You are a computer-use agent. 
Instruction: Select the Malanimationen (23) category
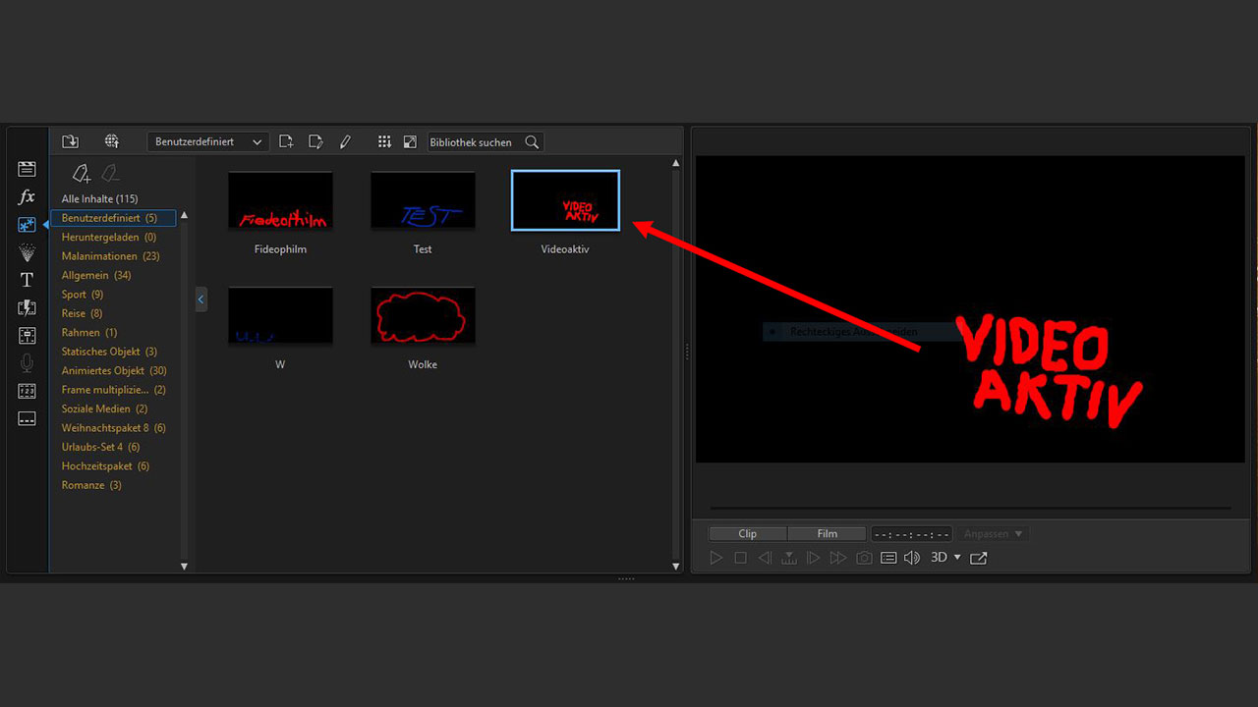click(x=110, y=256)
